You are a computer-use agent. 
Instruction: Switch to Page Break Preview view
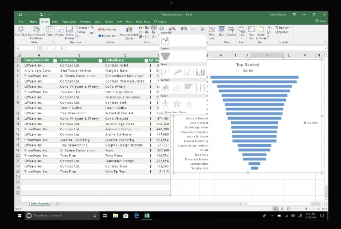[288, 209]
